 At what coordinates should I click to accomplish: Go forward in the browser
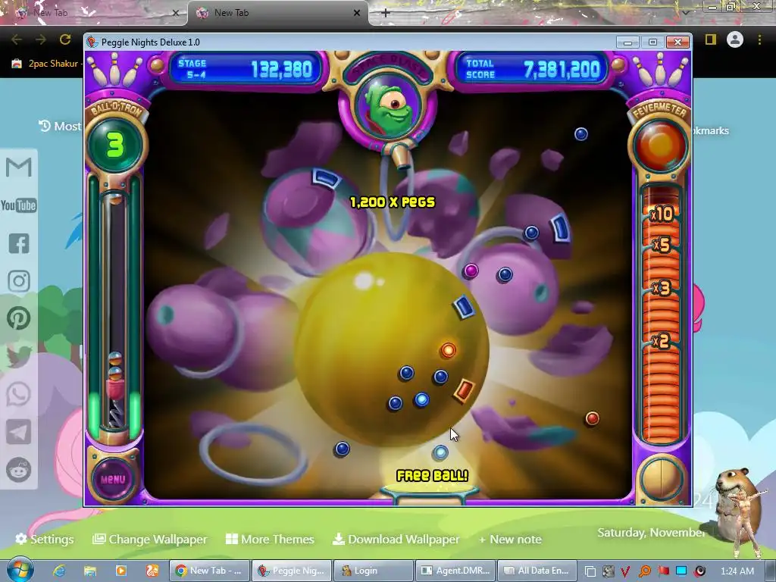click(x=41, y=39)
